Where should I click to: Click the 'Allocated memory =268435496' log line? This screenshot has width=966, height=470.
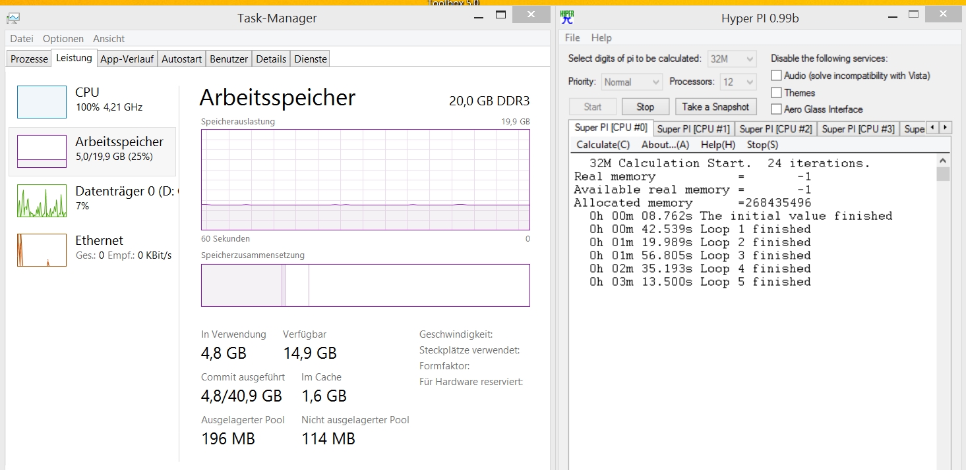coord(692,203)
